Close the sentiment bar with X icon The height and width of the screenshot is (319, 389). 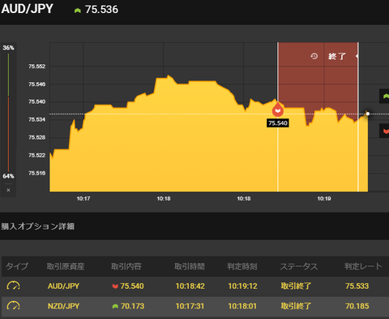coord(8,190)
